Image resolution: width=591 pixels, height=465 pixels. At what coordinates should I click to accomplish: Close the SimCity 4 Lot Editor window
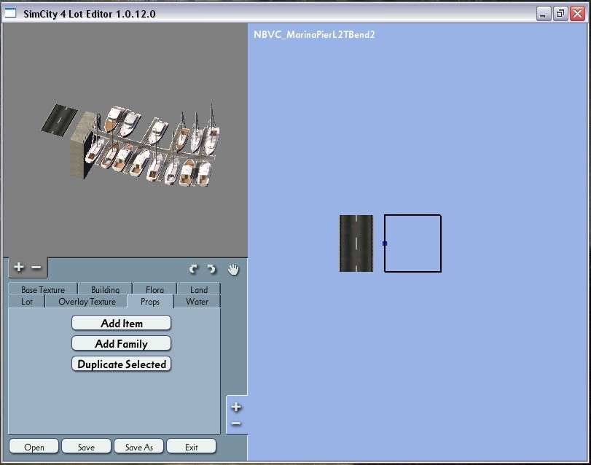point(577,14)
